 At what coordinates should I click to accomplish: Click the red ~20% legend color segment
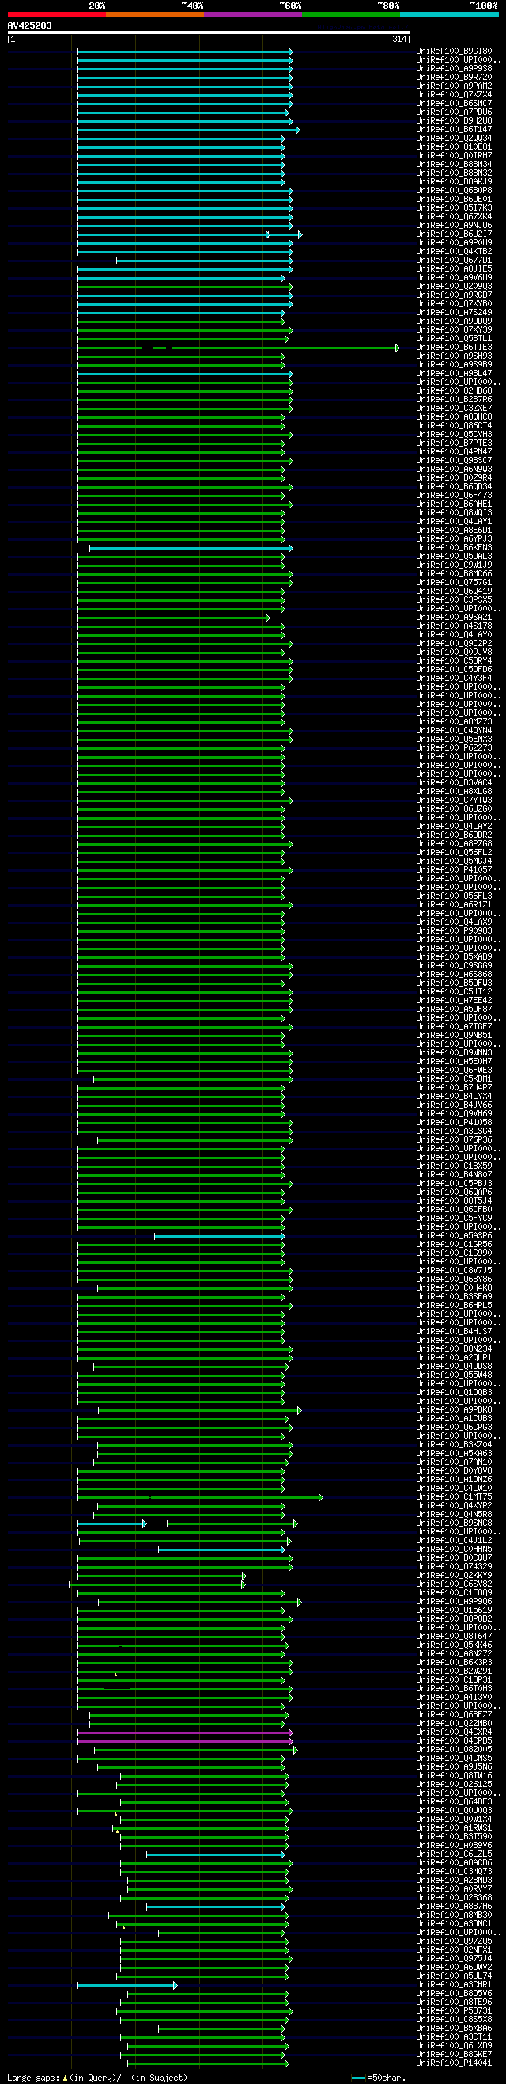(57, 14)
